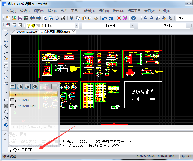Click the Copy icon
This screenshot has width=193, height=161.
point(78,18)
